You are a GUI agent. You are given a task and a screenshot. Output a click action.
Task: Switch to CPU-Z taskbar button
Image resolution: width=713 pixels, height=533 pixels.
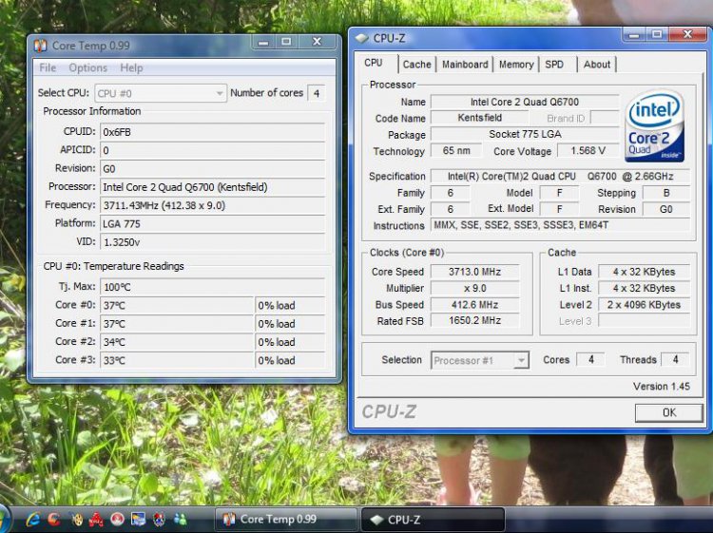pos(433,520)
